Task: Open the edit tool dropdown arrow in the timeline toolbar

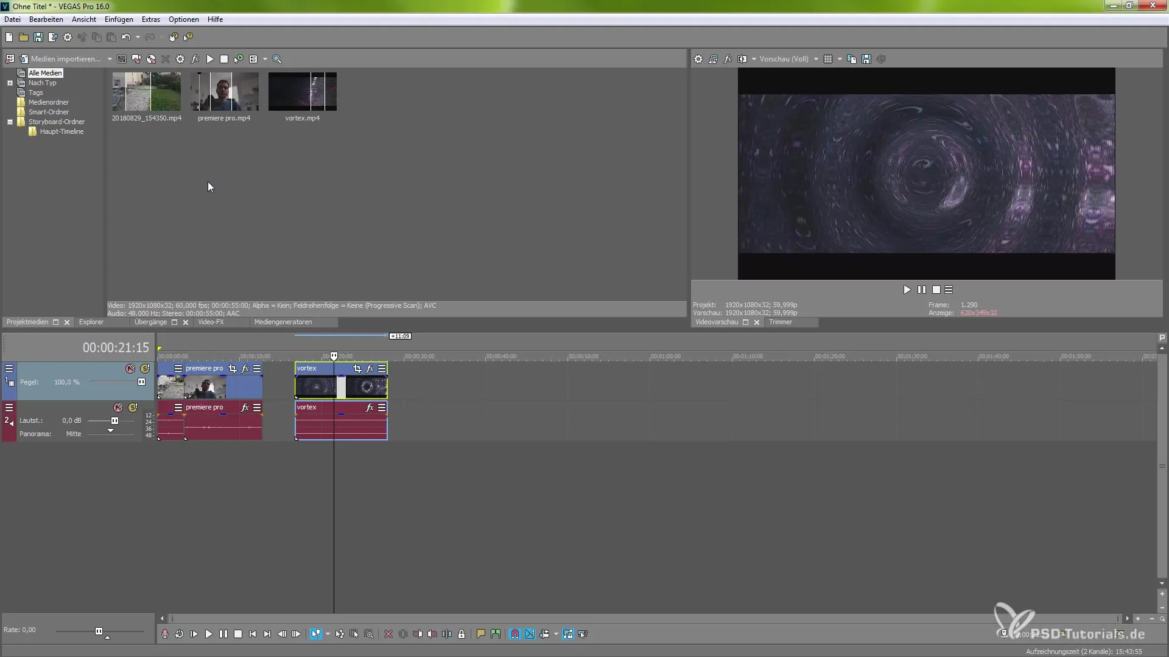Action: coord(328,634)
